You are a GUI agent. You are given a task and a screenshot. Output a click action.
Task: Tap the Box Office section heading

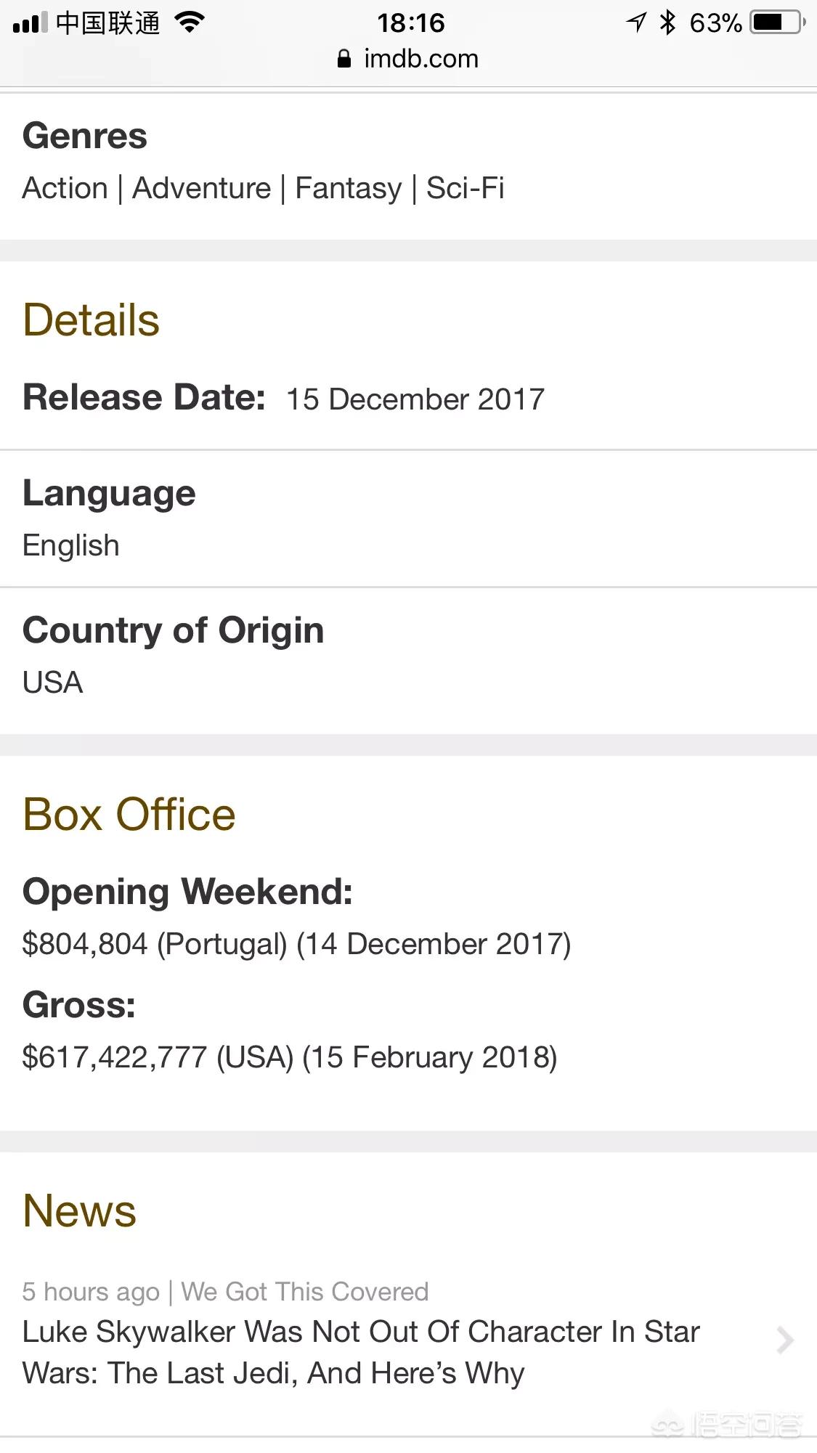[x=129, y=814]
